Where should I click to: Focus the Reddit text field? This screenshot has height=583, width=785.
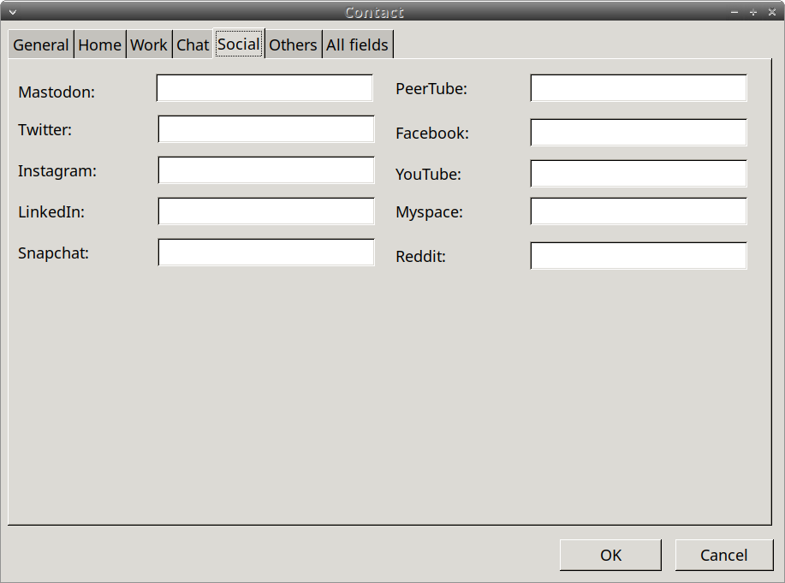639,256
